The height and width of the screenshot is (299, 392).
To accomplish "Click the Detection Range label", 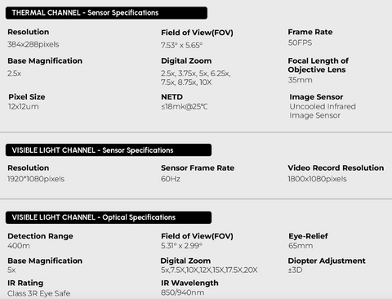I will (40, 236).
